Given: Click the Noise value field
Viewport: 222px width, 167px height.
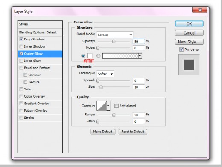Looking at the screenshot, I should 139,48.
